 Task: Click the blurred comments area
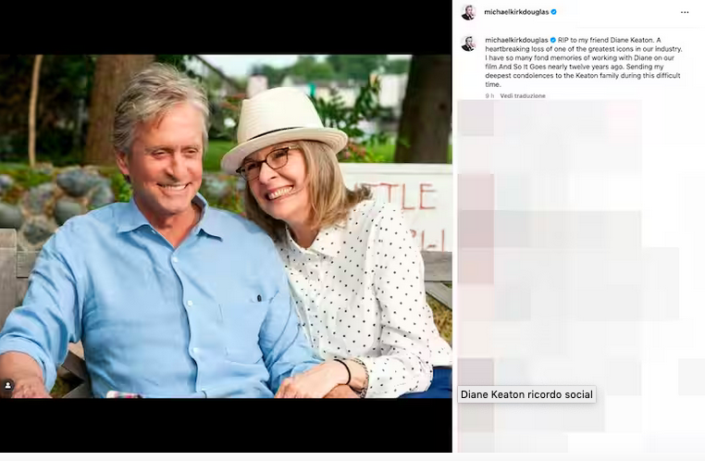[x=578, y=268]
